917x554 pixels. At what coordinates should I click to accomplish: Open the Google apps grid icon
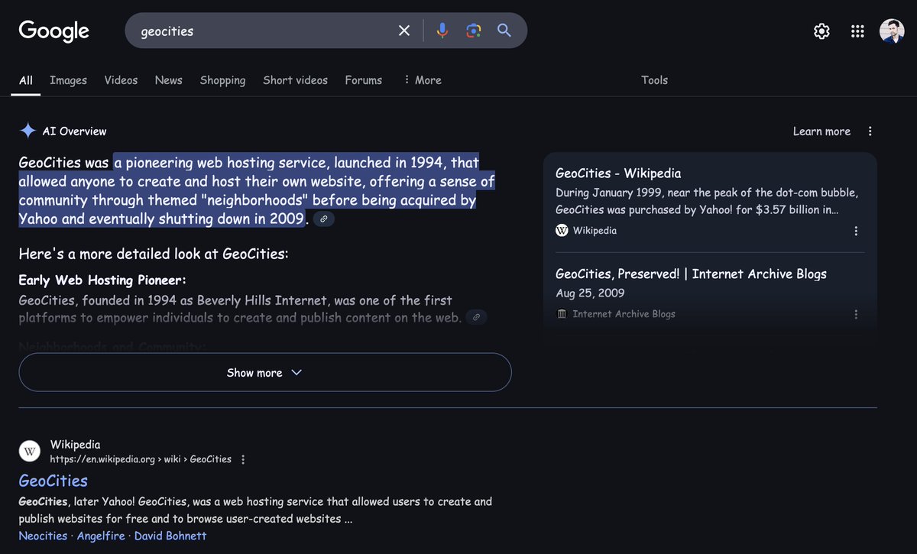pyautogui.click(x=857, y=31)
